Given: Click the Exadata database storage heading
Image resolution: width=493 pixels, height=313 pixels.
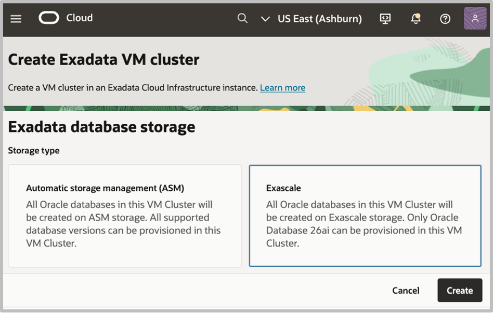Looking at the screenshot, I should pos(102,127).
